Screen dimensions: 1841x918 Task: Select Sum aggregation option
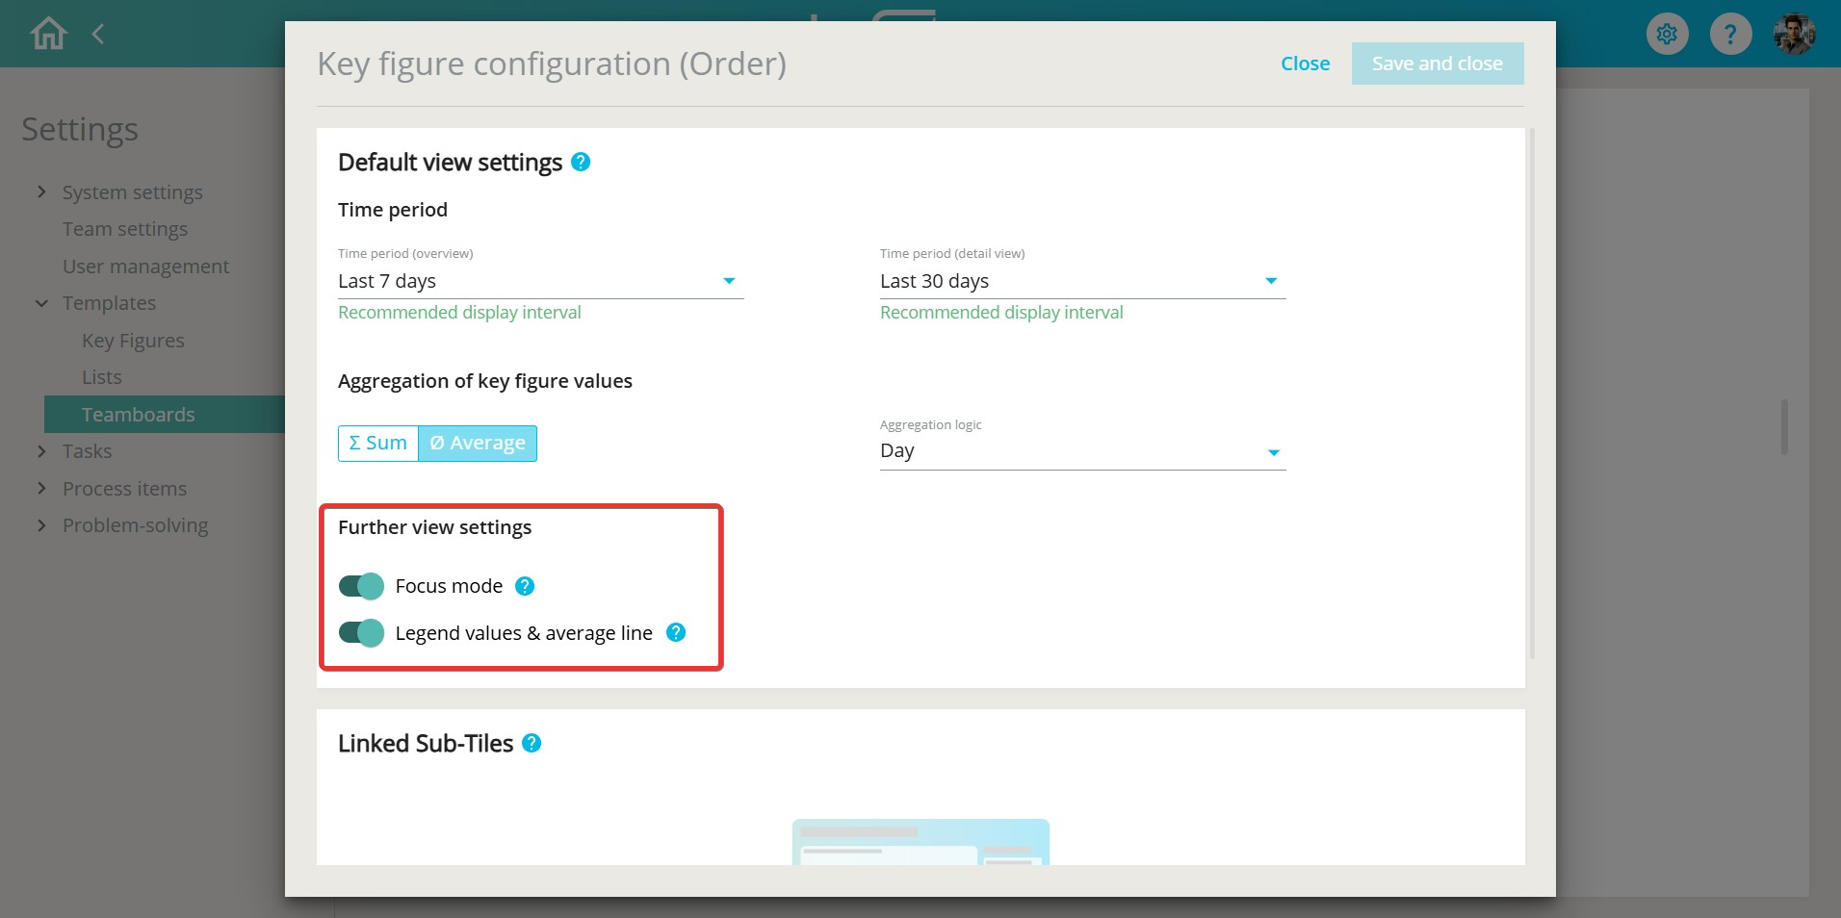click(x=377, y=444)
